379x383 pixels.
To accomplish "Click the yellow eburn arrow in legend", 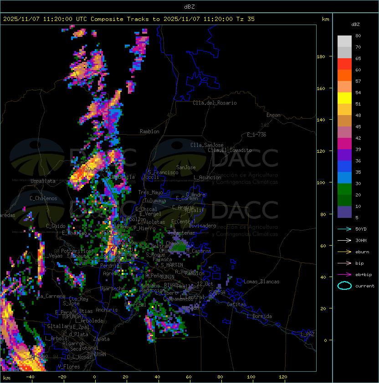I will (x=344, y=252).
